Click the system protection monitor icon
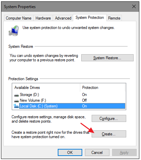The image size is (141, 160). 14,31
